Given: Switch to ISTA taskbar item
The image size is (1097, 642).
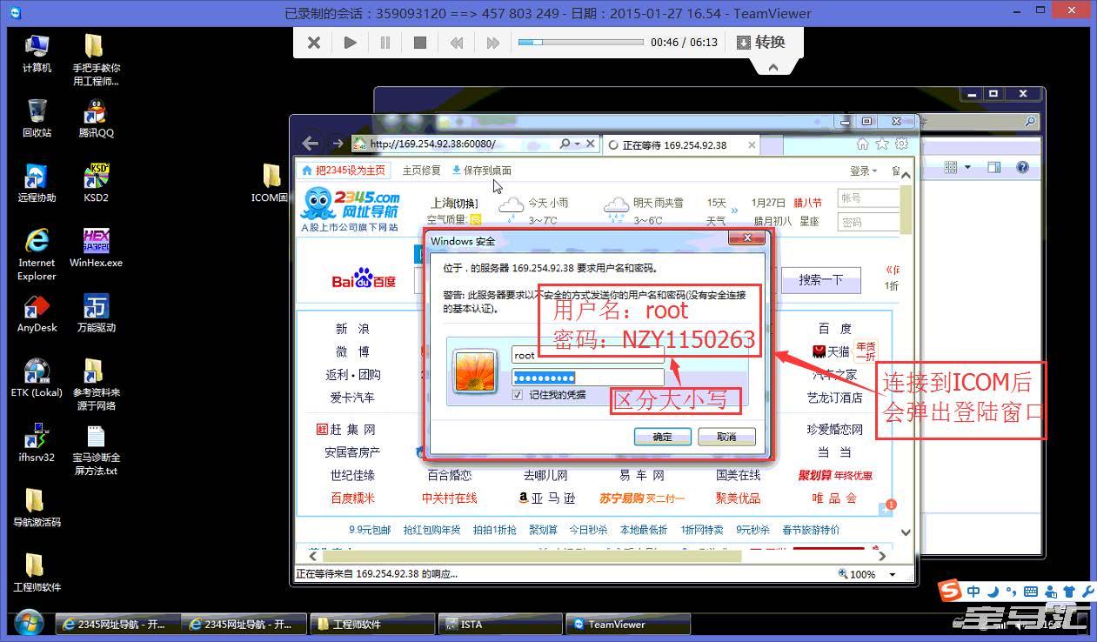Looking at the screenshot, I should (x=499, y=624).
